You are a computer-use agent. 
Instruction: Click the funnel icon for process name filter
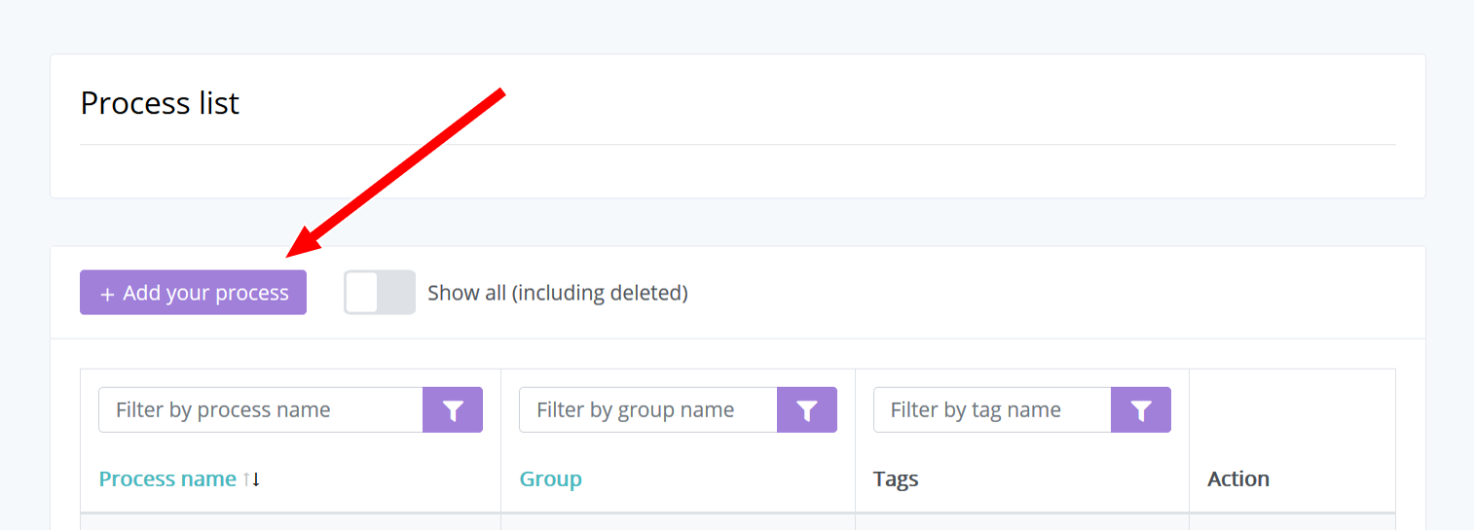(x=453, y=410)
